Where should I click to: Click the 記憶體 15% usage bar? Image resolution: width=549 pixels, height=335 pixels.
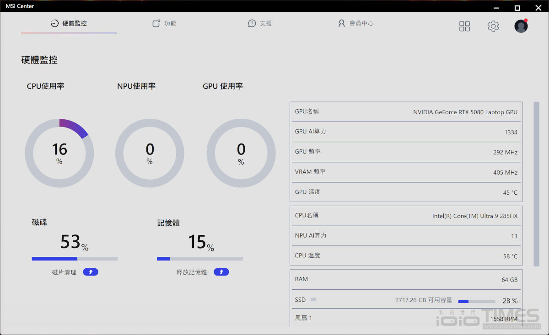tap(200, 259)
